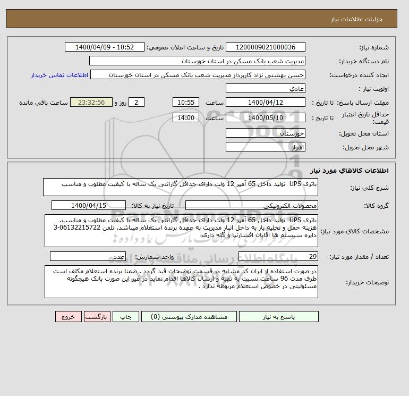Click the label توضیحات خریدار
The width and height of the screenshot is (409, 396).
coord(367,282)
